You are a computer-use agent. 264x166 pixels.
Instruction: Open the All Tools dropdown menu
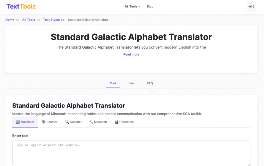click(x=132, y=6)
